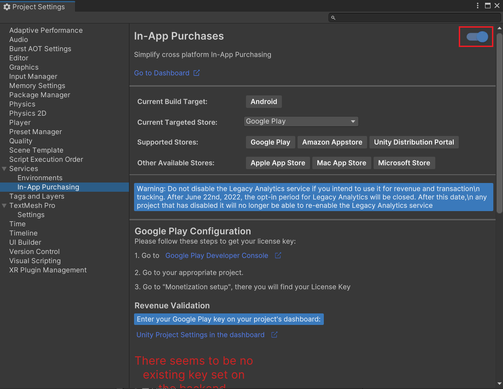The height and width of the screenshot is (389, 503).
Task: Select Memory Settings
Action: tap(37, 86)
